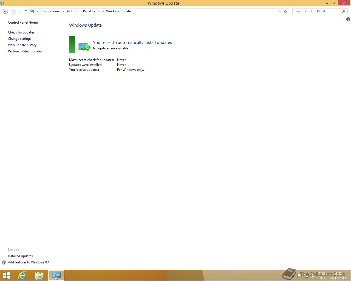The width and height of the screenshot is (351, 281).
Task: Launch Internet Explorer from taskbar
Action: click(x=22, y=276)
